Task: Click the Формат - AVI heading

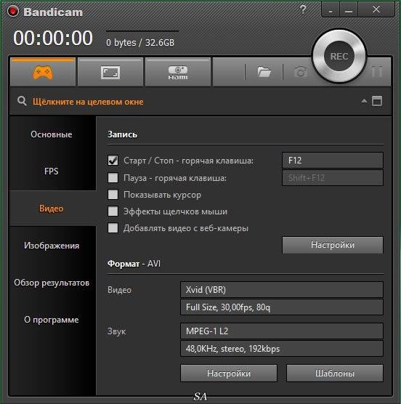Action: pyautogui.click(x=134, y=264)
